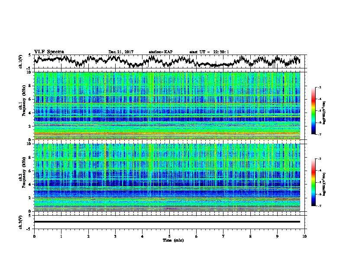Click the "station=KAP" header text
Viewport: 343px width, 265px height.
click(161, 52)
